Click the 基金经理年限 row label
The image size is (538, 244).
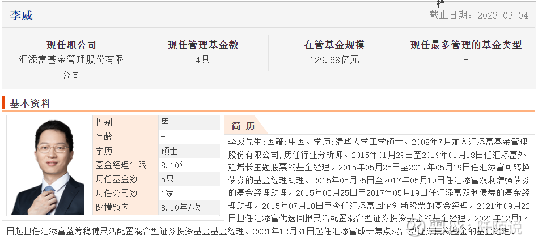[x=121, y=165]
